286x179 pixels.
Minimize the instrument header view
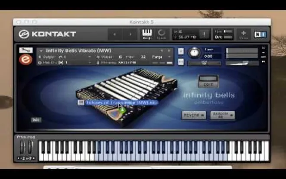(x=263, y=53)
